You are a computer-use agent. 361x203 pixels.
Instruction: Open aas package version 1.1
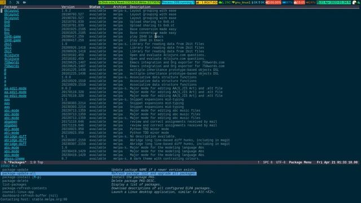tap(7, 99)
